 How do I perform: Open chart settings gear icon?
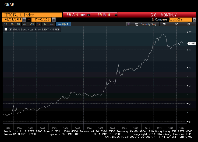(189, 24)
